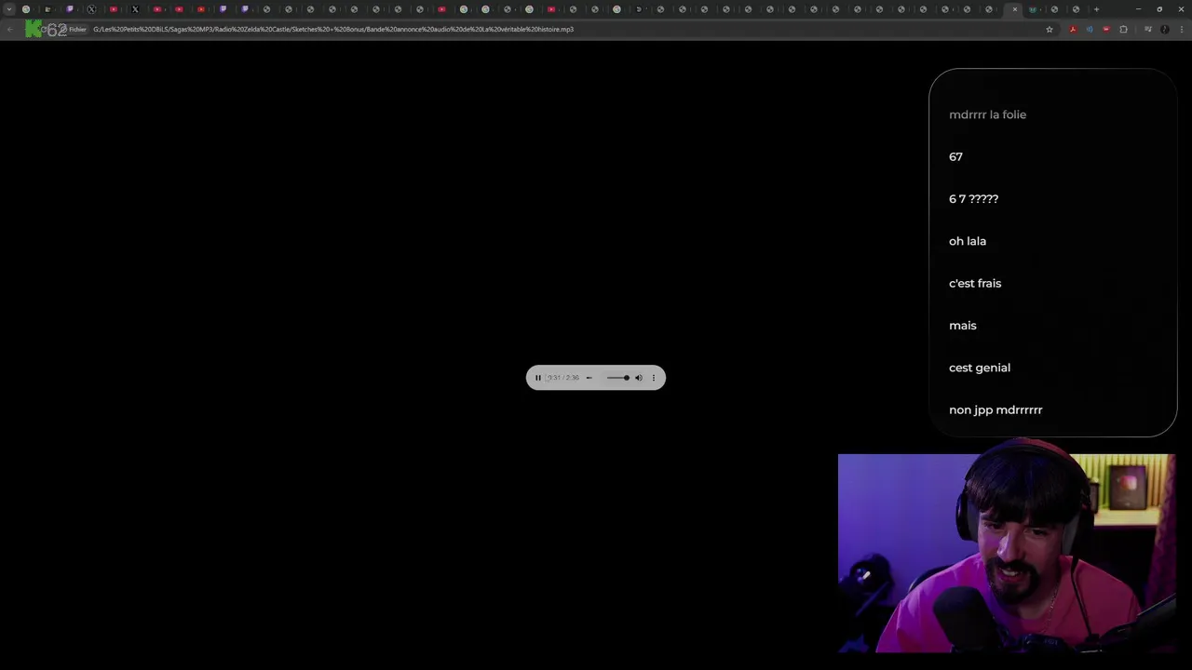Open the Extensions puzzle menu

pos(1123,29)
